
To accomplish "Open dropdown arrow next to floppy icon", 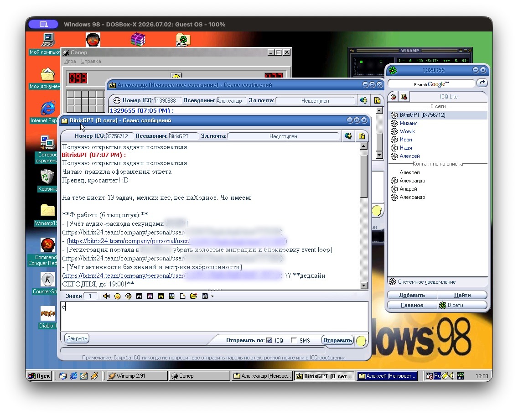I will coord(212,296).
